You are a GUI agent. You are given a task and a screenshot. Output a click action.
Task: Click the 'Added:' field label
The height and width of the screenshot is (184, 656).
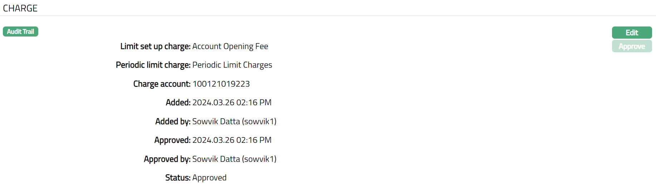coord(178,103)
